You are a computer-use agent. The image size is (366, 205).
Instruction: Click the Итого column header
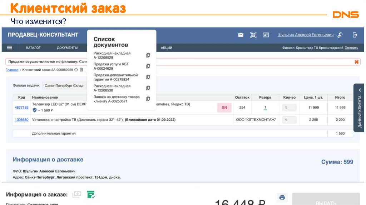[x=340, y=97]
